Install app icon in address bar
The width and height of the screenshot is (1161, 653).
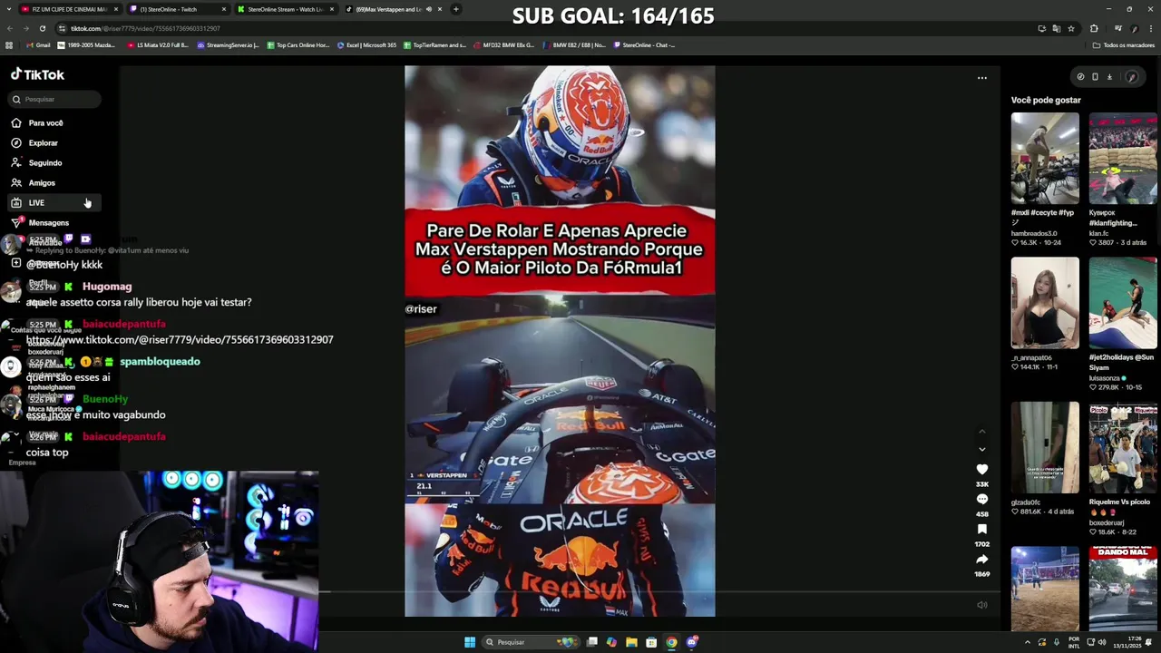coord(1042,28)
